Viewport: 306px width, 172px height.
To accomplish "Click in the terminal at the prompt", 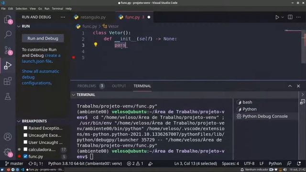I will (x=92, y=156).
